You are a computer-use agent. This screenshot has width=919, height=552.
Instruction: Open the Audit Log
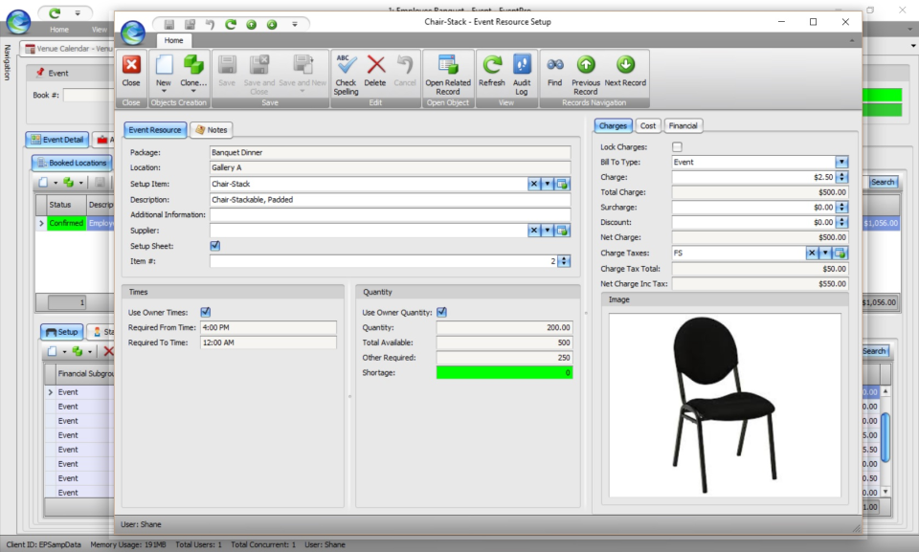(x=522, y=75)
